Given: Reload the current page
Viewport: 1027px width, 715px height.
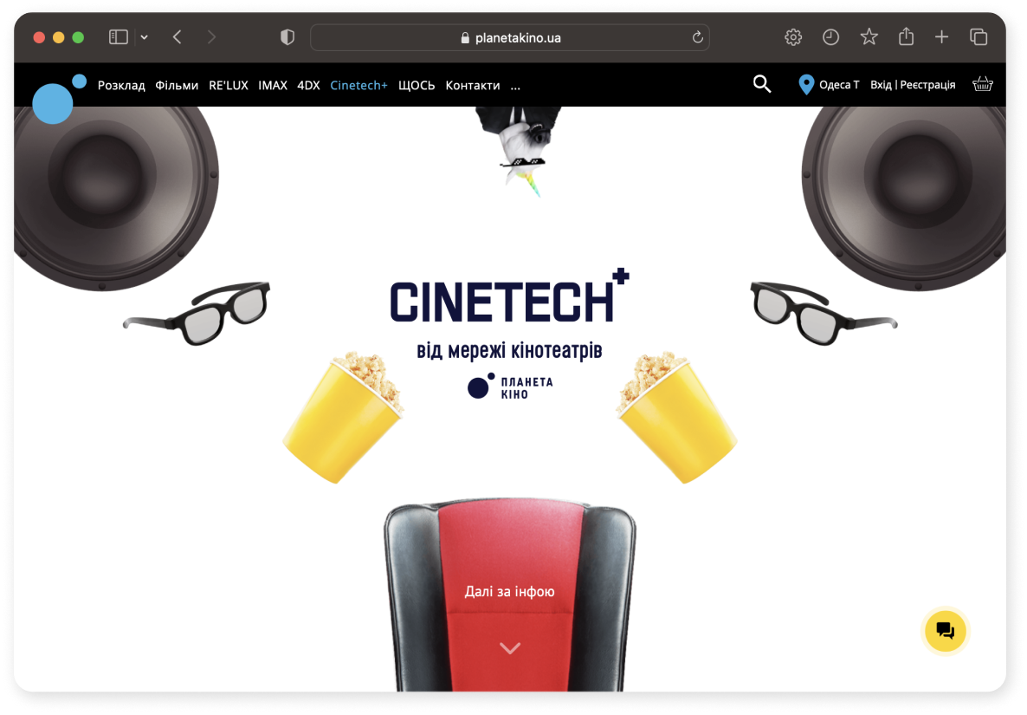Looking at the screenshot, I should click(x=698, y=37).
